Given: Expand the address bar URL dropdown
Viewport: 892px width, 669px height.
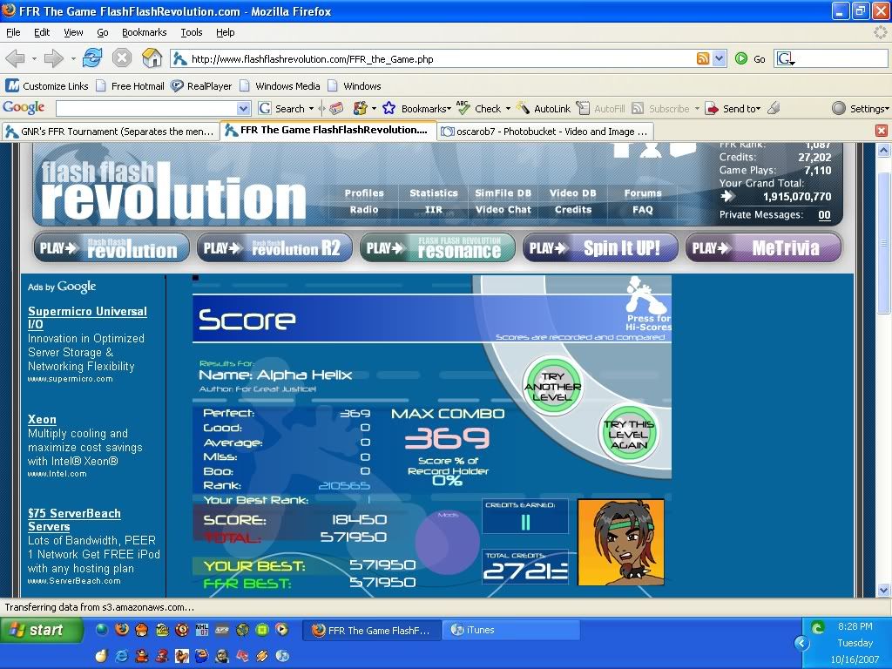Looking at the screenshot, I should (x=720, y=59).
